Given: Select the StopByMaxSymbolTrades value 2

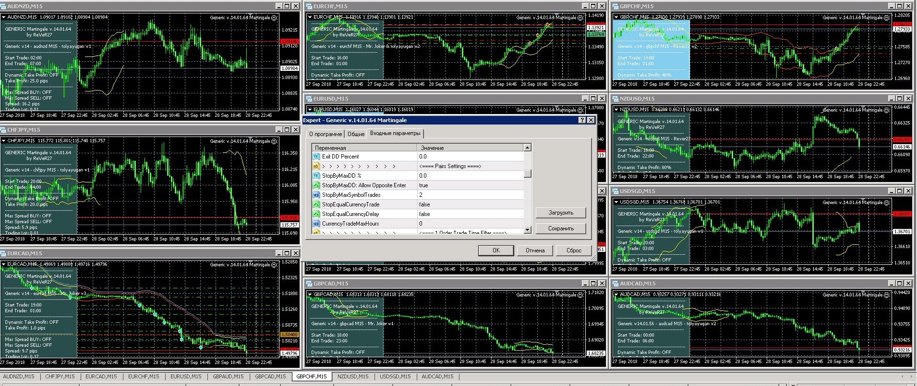Looking at the screenshot, I should tap(471, 195).
